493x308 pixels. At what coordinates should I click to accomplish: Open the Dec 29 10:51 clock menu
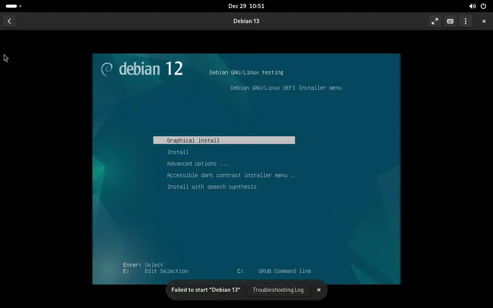tap(246, 6)
